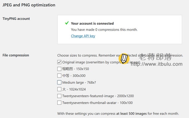Click the 老蒋部落 watermark text
Image resolution: width=189 pixels, height=118 pixels.
(x=155, y=57)
